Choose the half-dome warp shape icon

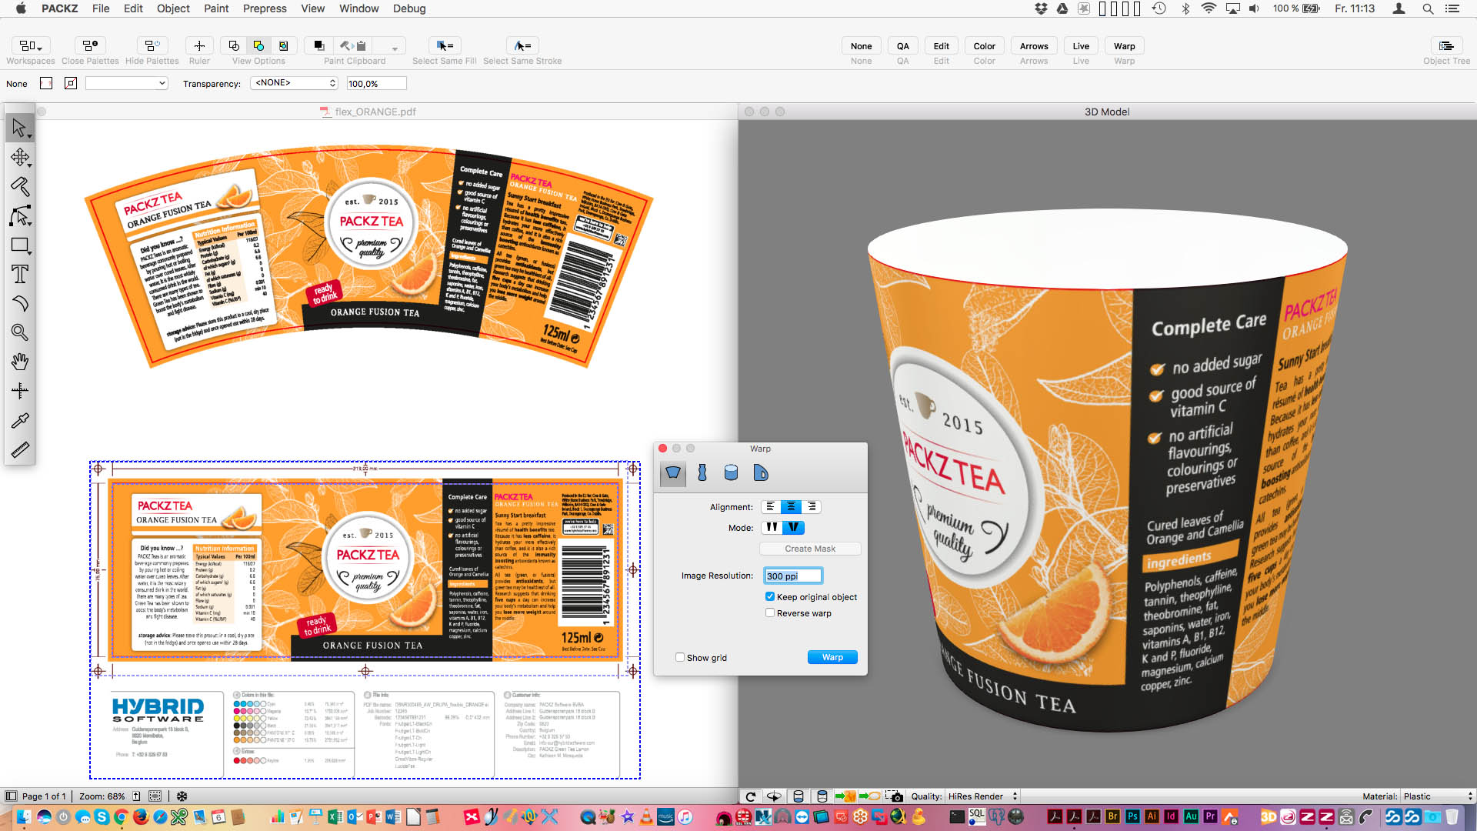(x=760, y=472)
